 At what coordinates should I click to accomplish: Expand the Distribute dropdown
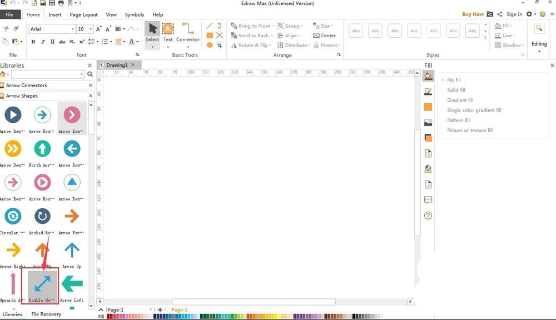tap(309, 46)
